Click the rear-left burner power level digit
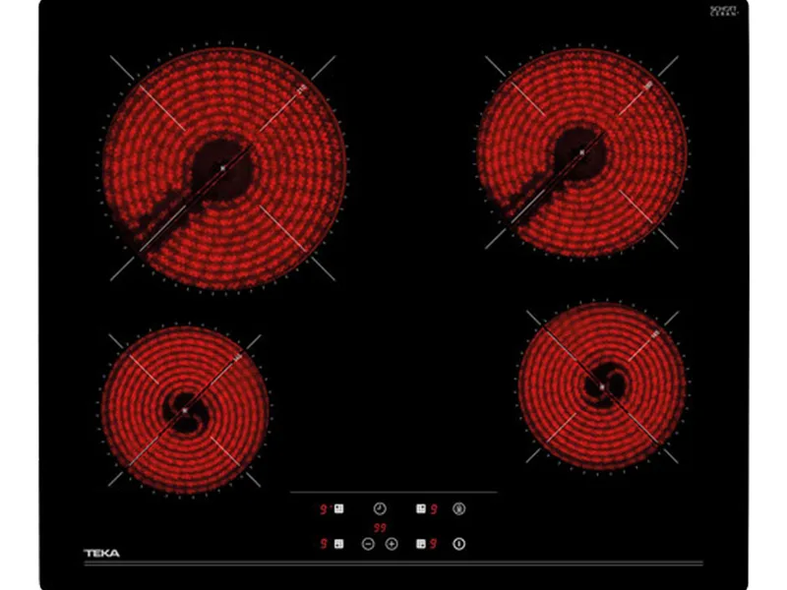787x590 pixels. point(324,509)
